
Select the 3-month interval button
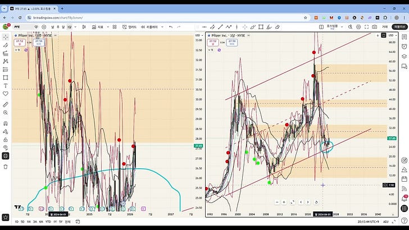click(x=69, y=27)
